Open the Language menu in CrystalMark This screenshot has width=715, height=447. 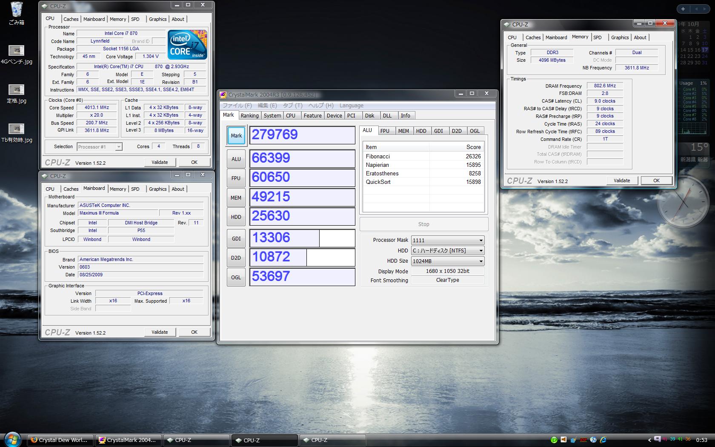(351, 106)
